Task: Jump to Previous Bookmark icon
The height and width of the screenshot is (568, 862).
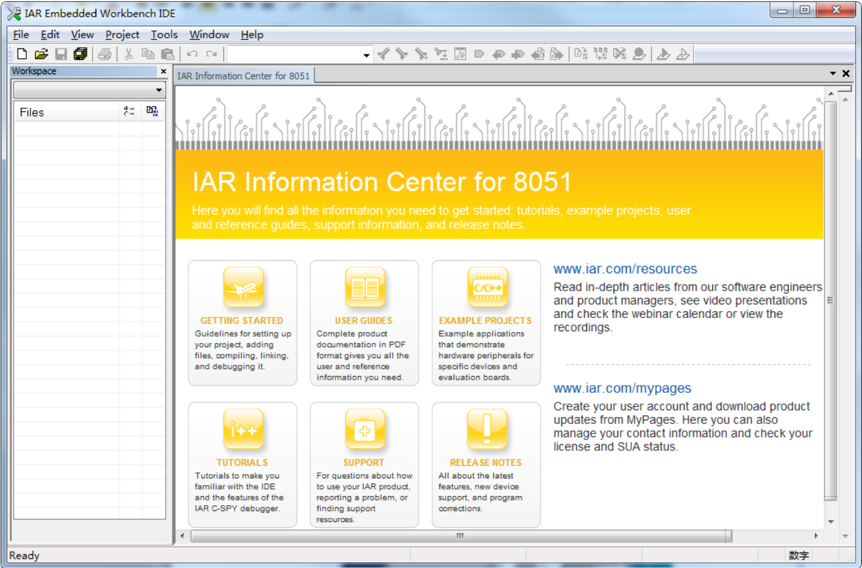Action: point(499,54)
